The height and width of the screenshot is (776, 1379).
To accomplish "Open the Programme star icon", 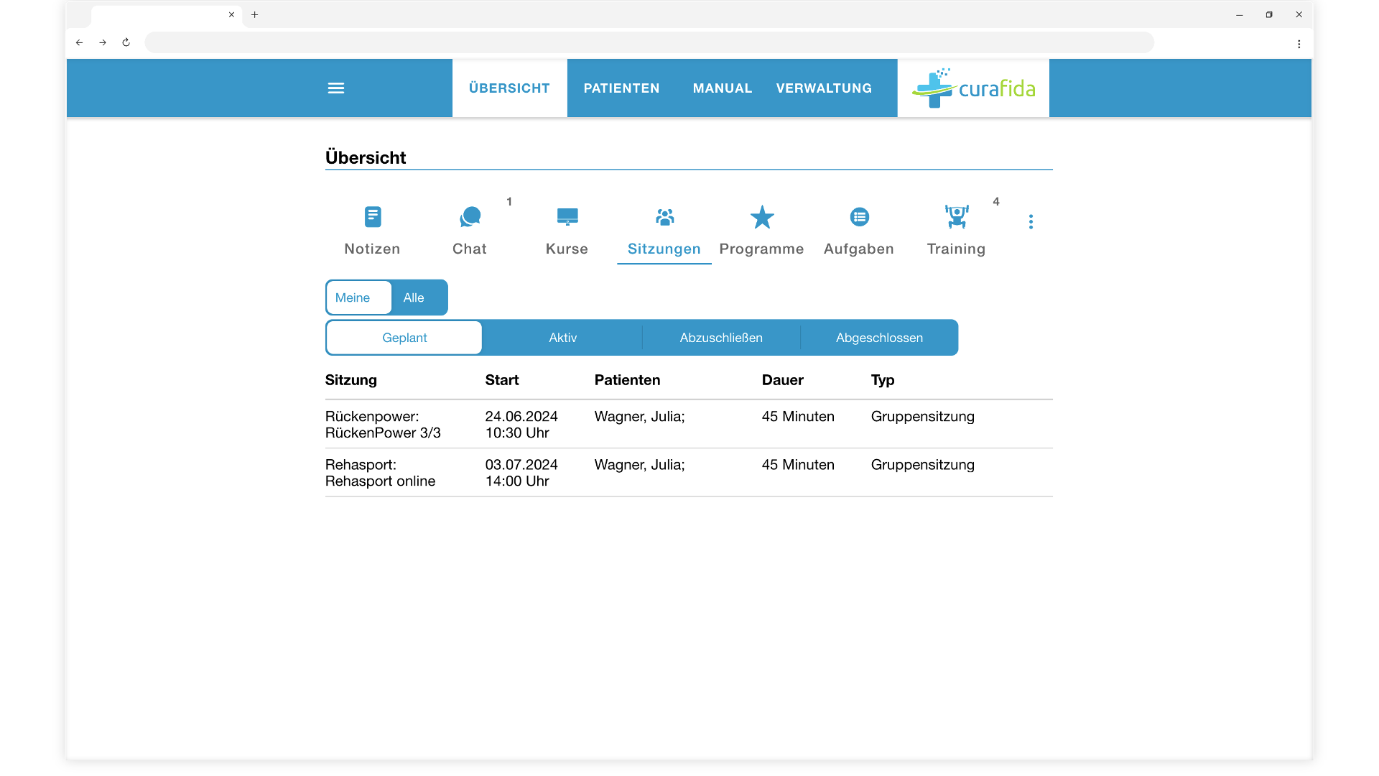I will pyautogui.click(x=761, y=216).
